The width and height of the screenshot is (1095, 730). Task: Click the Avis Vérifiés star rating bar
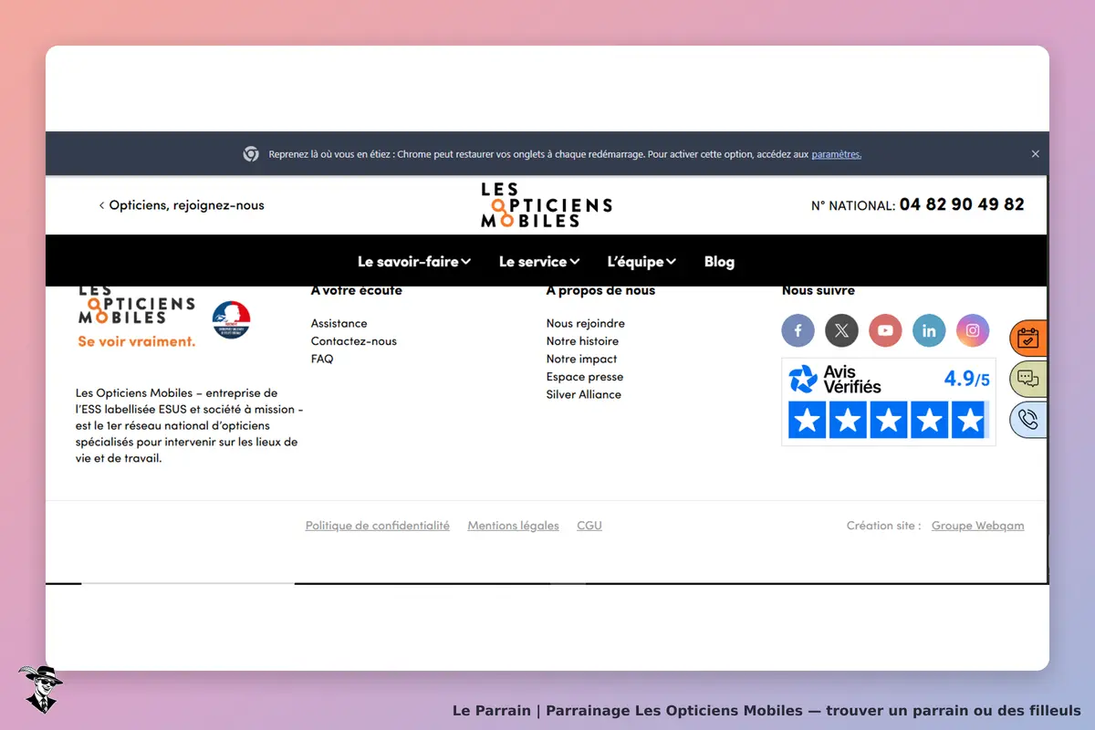pyautogui.click(x=888, y=421)
